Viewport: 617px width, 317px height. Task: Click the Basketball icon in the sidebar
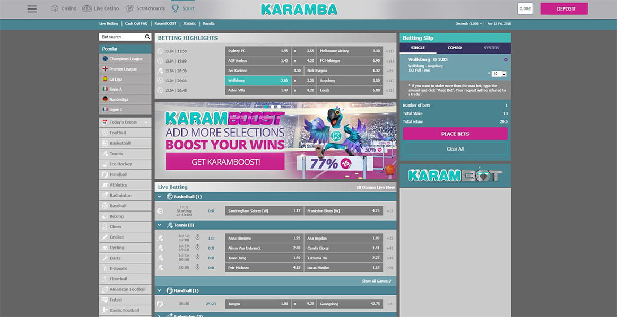pyautogui.click(x=105, y=143)
